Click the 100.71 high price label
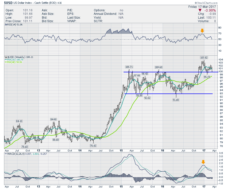227x189 pixels. click(x=129, y=67)
